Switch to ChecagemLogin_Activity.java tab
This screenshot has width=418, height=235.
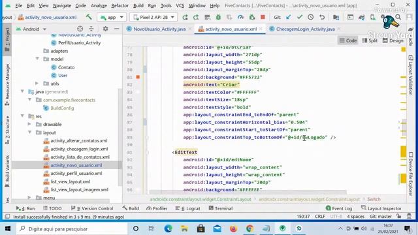pos(305,29)
